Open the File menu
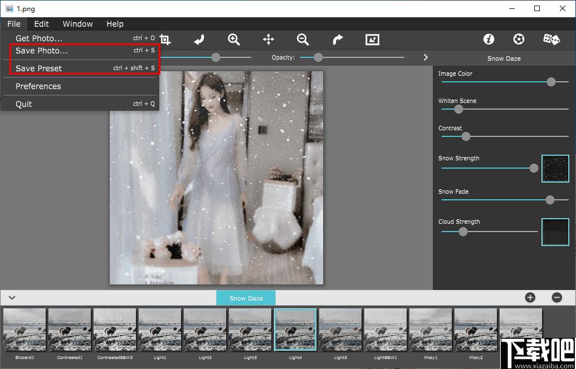This screenshot has width=576, height=369. click(x=14, y=24)
